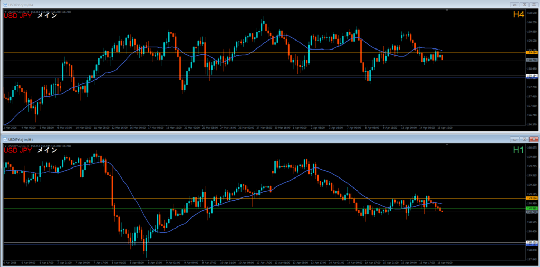The height and width of the screenshot is (267, 540).
Task: Click the large green H1 timeframe label
Action: coord(518,150)
